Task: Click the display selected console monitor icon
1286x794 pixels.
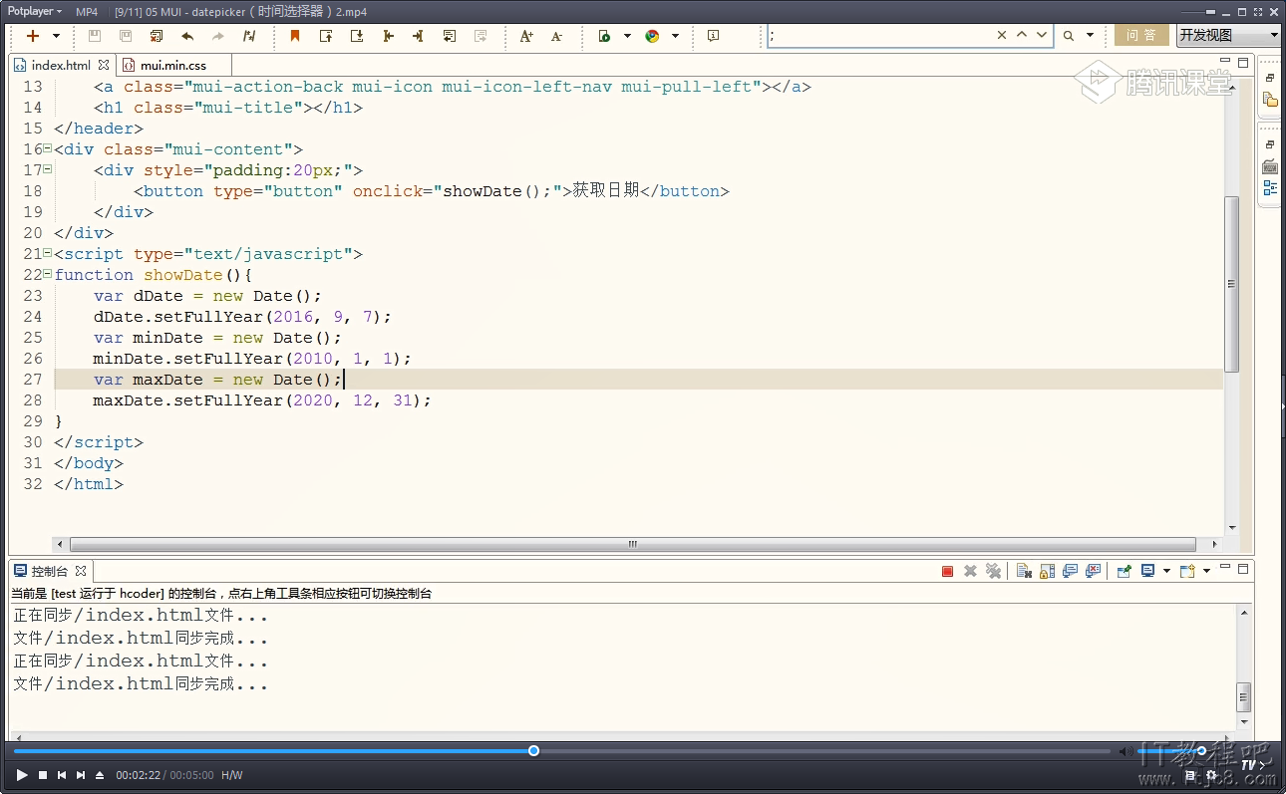Action: point(1147,571)
